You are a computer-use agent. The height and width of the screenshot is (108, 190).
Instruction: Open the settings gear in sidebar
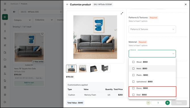[5, 95]
